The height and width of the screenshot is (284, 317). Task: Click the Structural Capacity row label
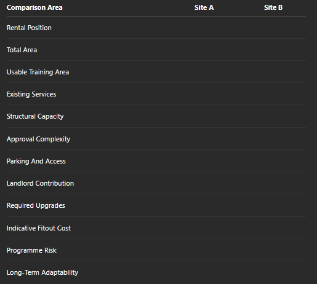(x=35, y=116)
